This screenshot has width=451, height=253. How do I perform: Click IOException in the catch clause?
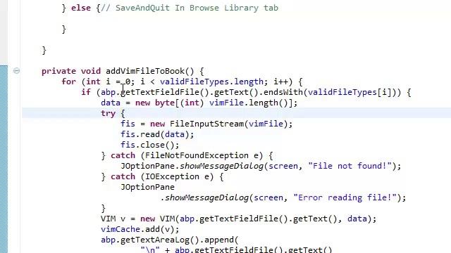[x=172, y=176]
